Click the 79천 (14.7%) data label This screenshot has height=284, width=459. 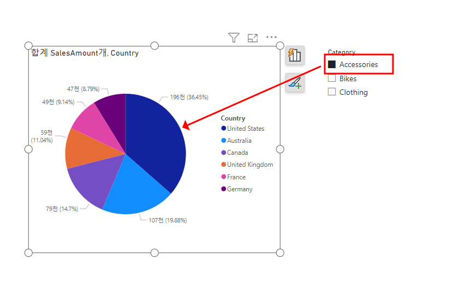click(x=62, y=209)
